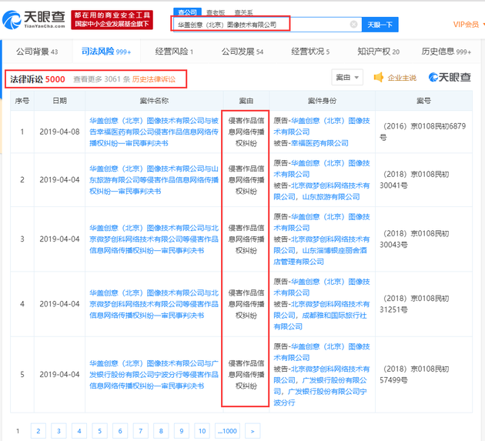Open the 历史法律诉讼 link
This screenshot has width=485, height=441.
pos(154,79)
